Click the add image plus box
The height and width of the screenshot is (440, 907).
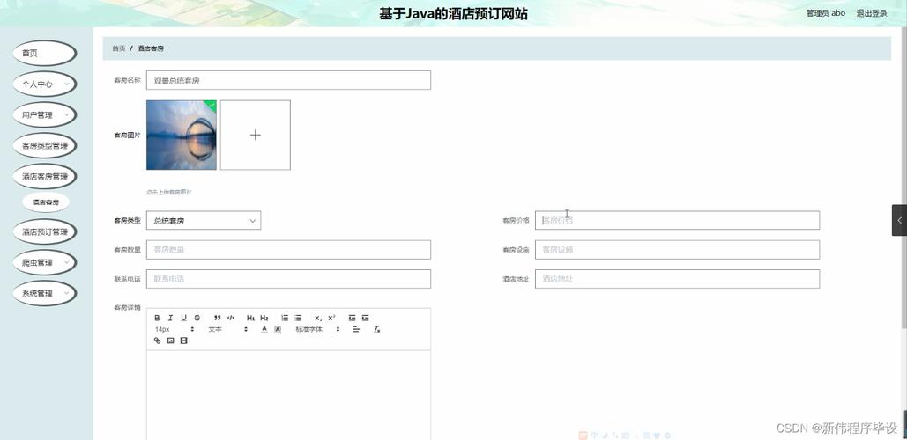(255, 136)
